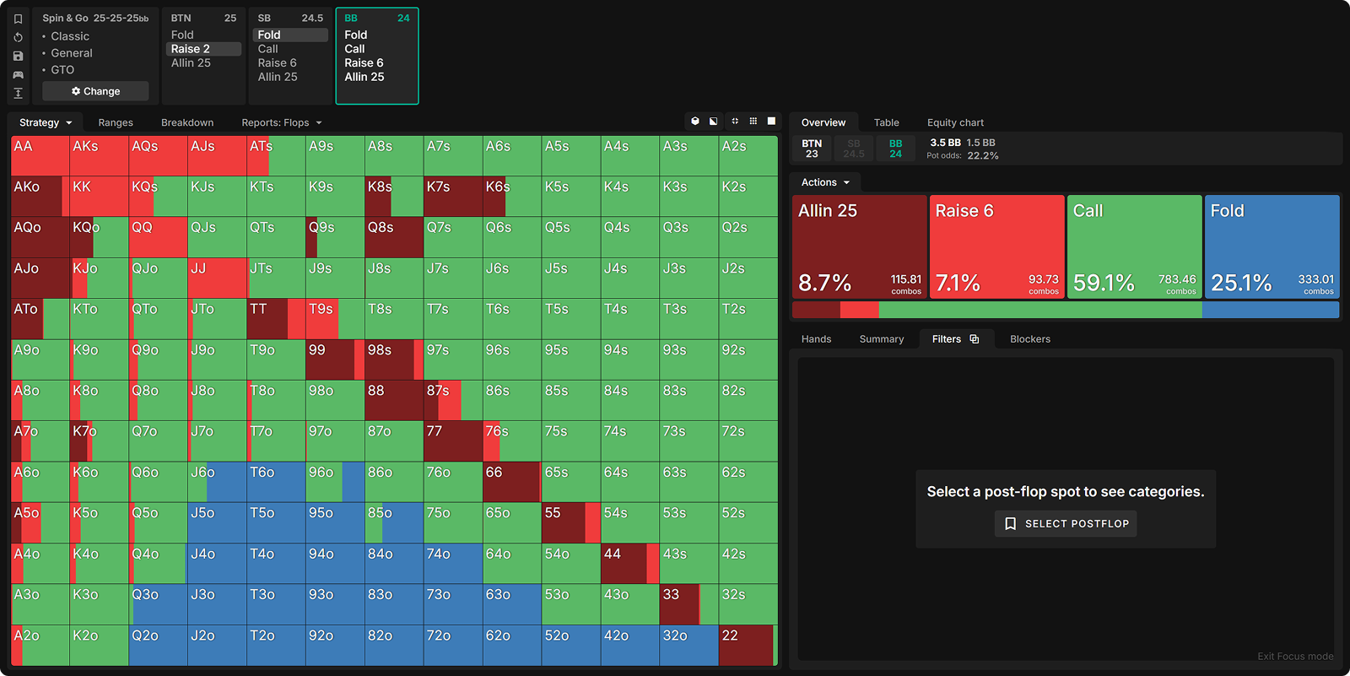Click the bookmark icon in the left sidebar
Viewport: 1350px width, 676px height.
click(x=18, y=19)
